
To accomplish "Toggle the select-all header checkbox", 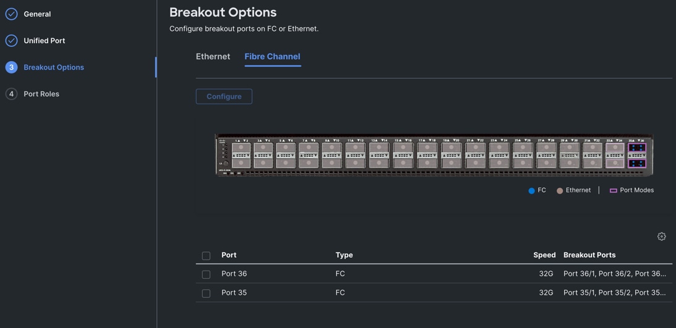I will 206,255.
